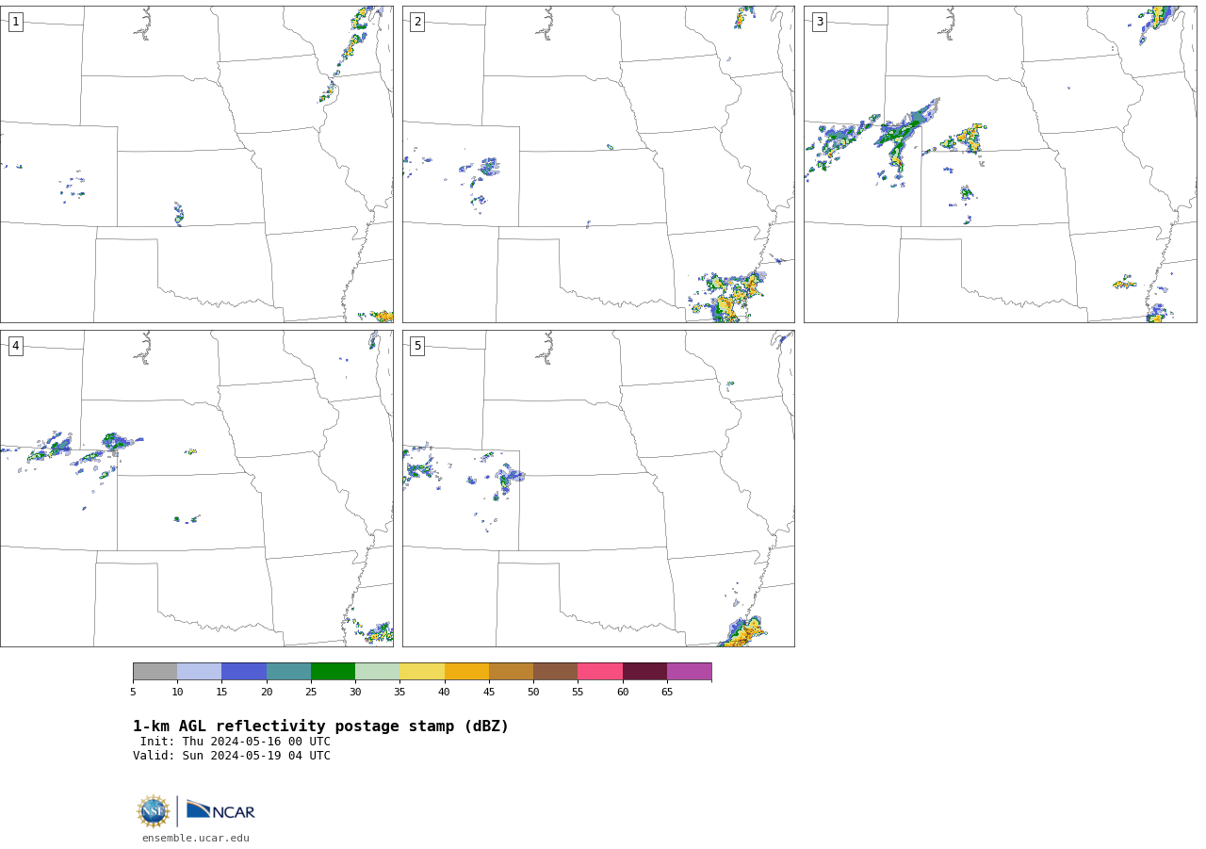Click the light blue 10-15 dBZ swatch
Screen dimensions: 1206x849
[200, 672]
